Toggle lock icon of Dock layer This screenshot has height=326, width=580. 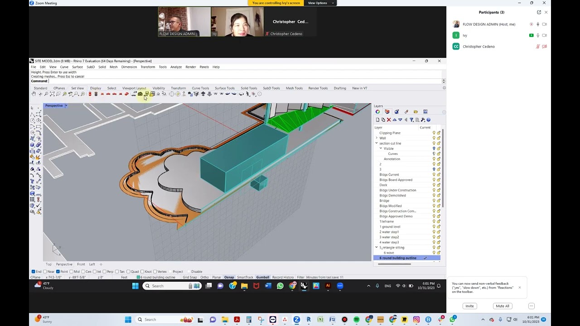439,185
